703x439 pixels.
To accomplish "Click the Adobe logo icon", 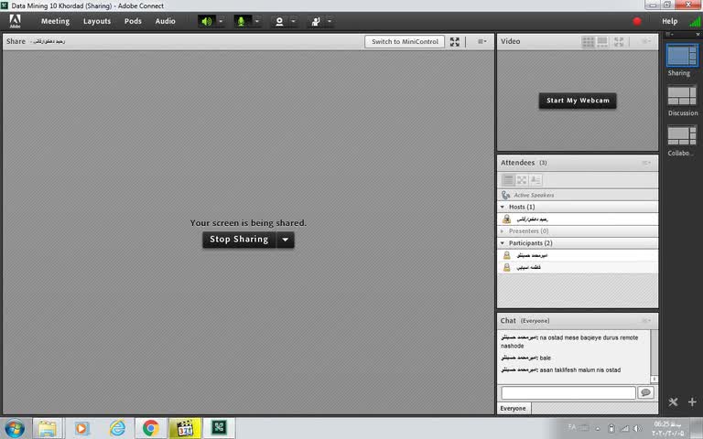I will (15, 21).
